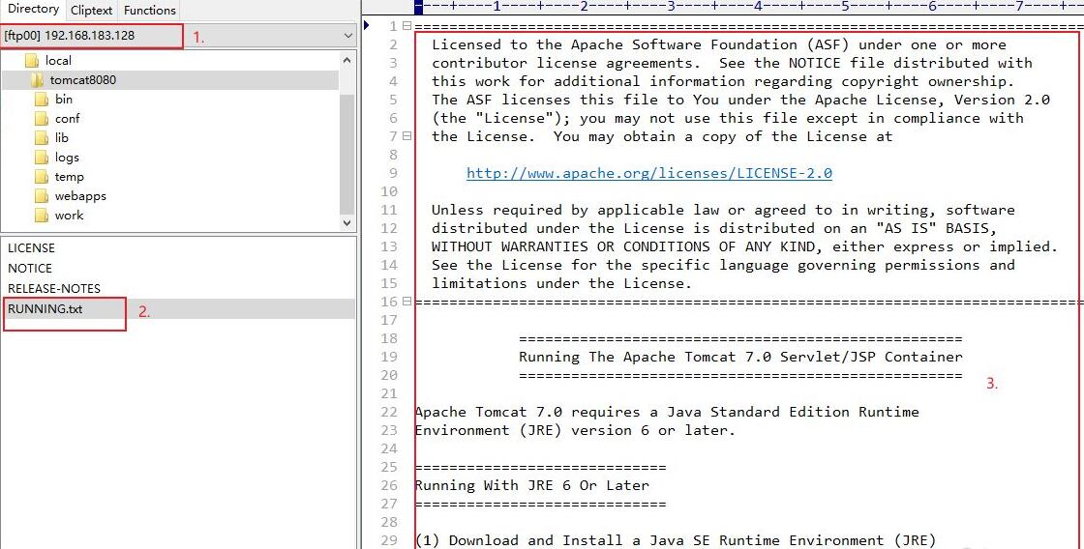Viewport: 1084px width, 549px height.
Task: Click scroll down arrow in folder tree
Action: (x=347, y=223)
